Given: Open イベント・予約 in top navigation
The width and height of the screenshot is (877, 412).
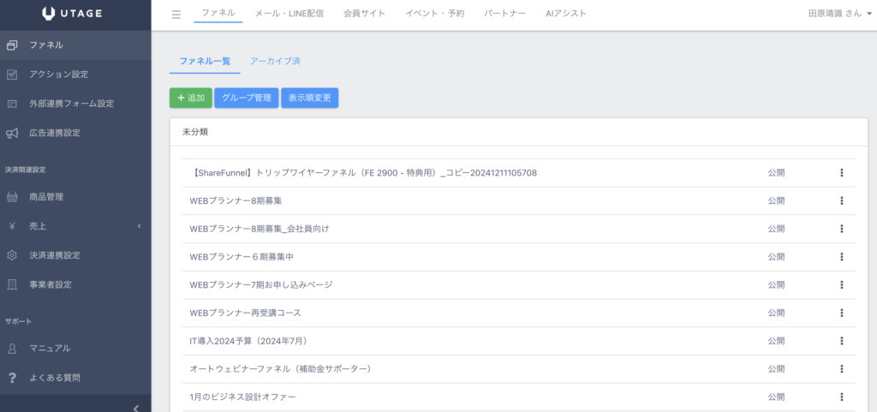Looking at the screenshot, I should pyautogui.click(x=434, y=14).
